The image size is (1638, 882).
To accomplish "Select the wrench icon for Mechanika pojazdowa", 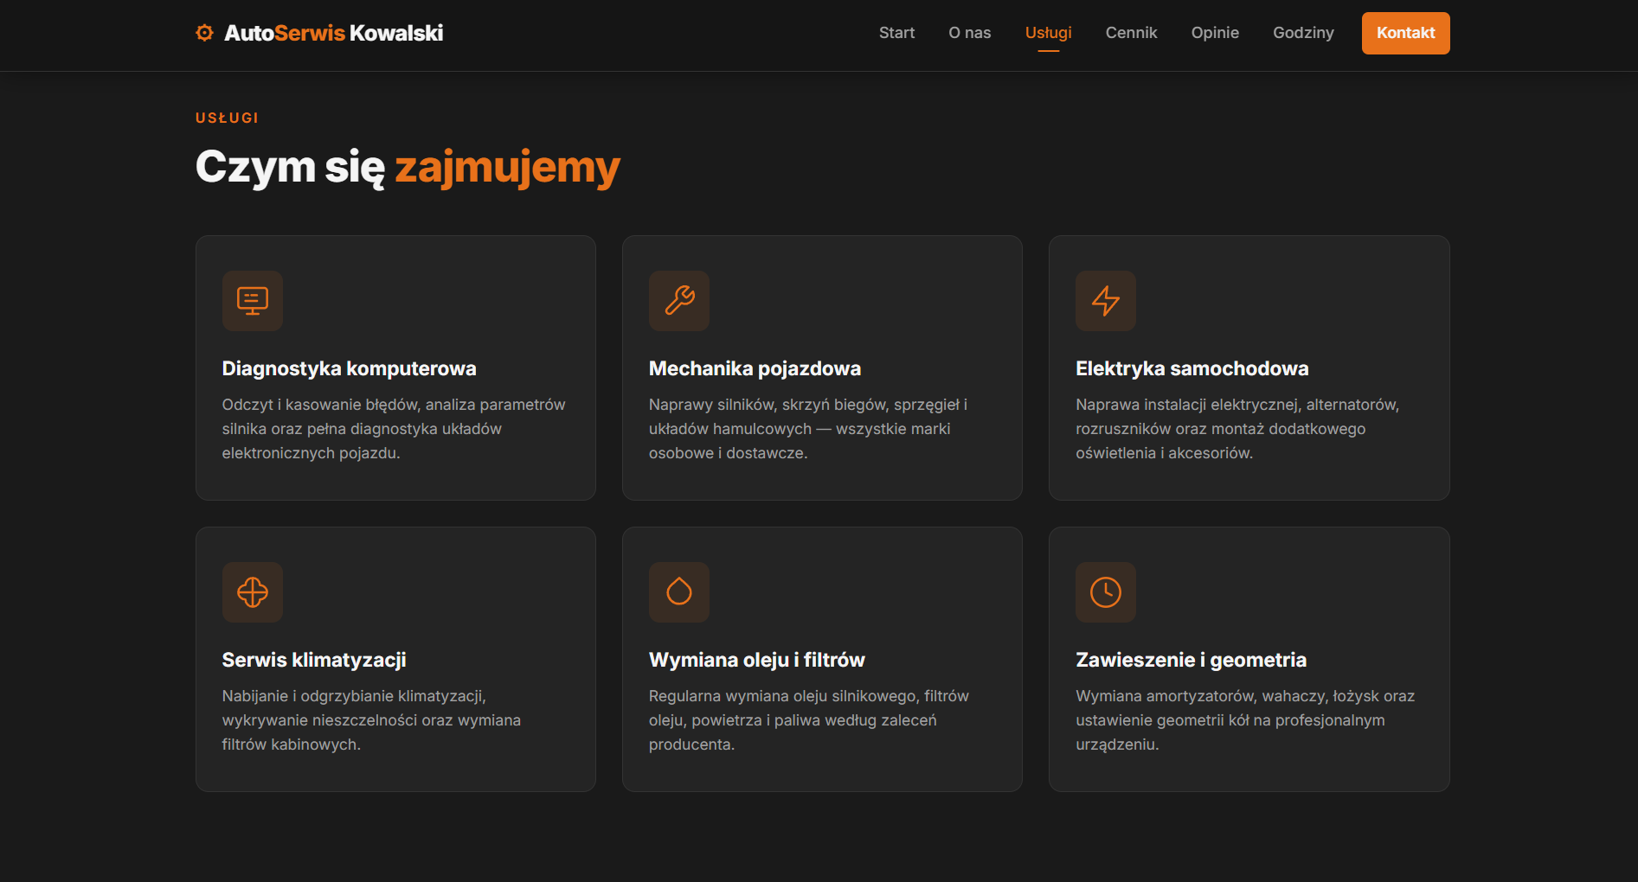I will (x=679, y=301).
